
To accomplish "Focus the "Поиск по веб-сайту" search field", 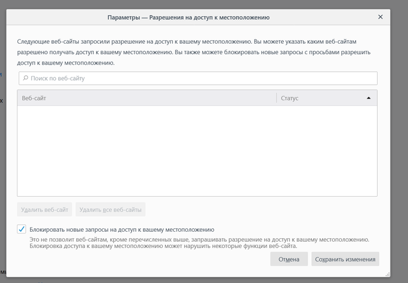I will click(x=198, y=78).
